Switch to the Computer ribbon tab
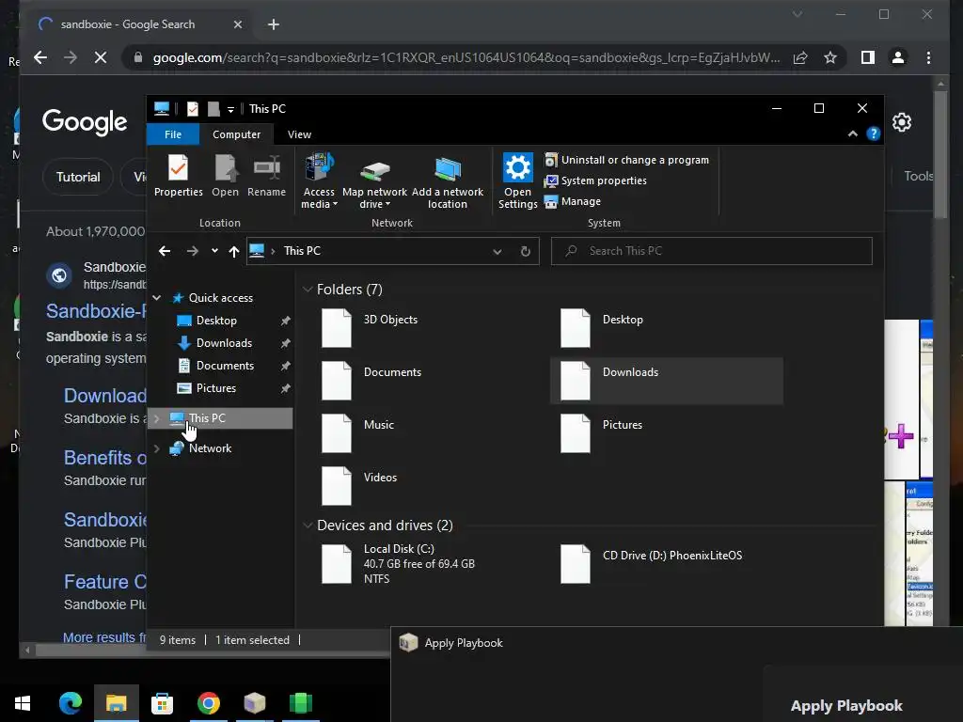The height and width of the screenshot is (722, 963). pos(236,134)
